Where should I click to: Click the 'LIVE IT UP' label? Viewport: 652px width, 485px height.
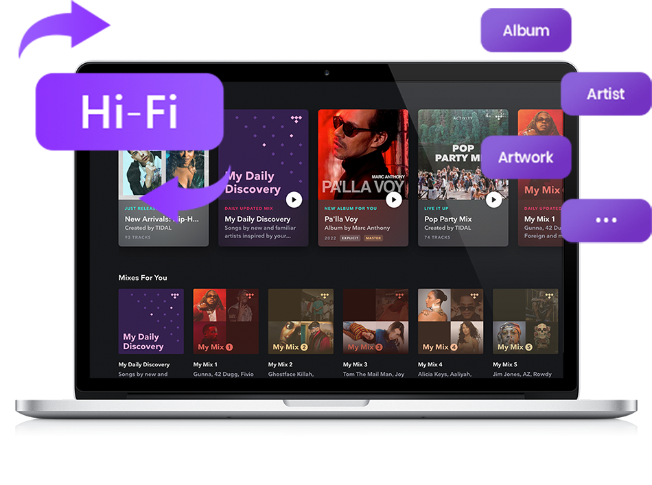[436, 209]
